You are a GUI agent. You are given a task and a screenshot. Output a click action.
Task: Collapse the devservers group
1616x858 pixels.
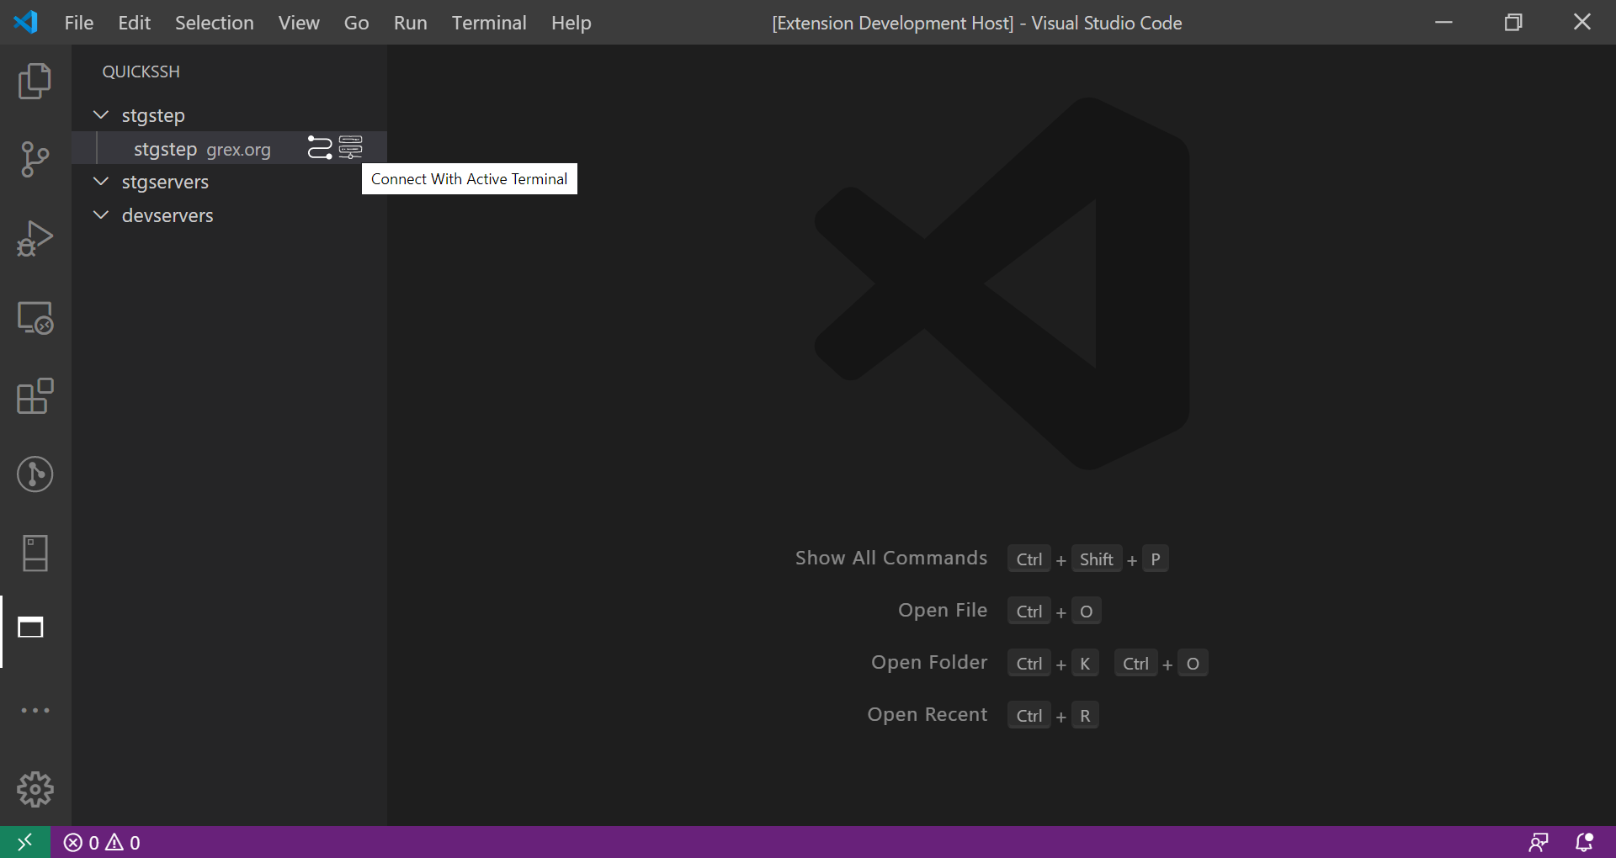coord(101,214)
